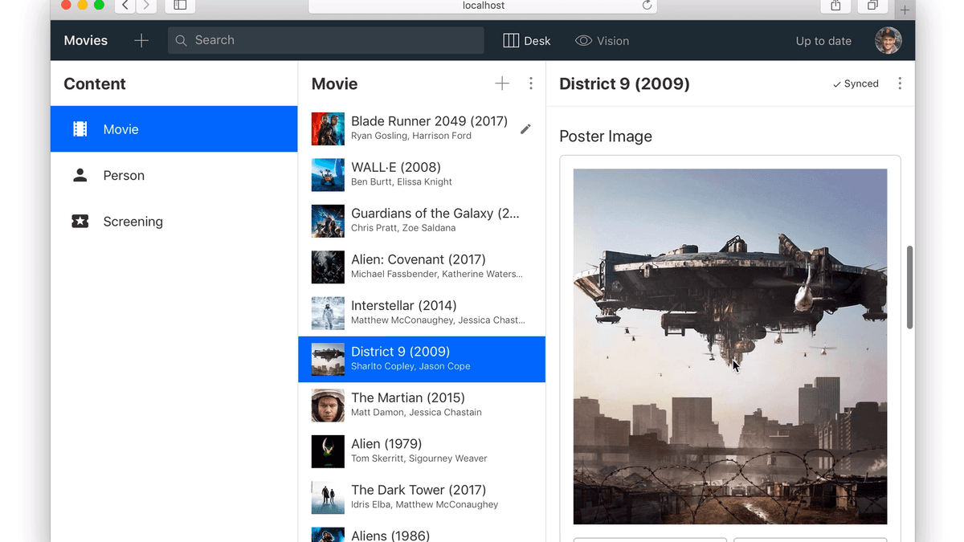Click Interstellar poster thumbnail
Image resolution: width=964 pixels, height=542 pixels.
pyautogui.click(x=328, y=313)
